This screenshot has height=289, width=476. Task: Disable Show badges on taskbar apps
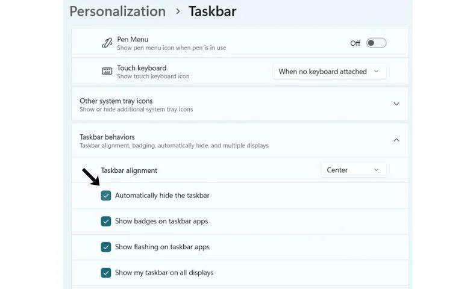point(106,221)
